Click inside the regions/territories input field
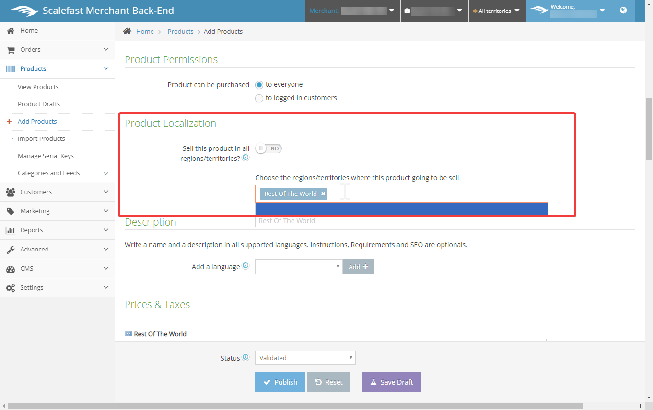Screen dimensions: 653x410 coord(431,194)
